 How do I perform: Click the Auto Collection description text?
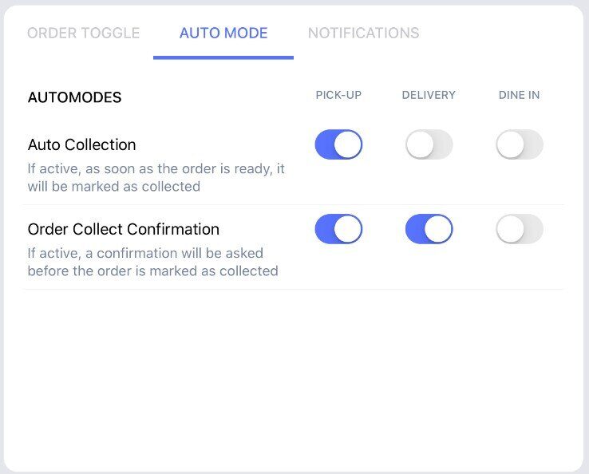tap(156, 178)
